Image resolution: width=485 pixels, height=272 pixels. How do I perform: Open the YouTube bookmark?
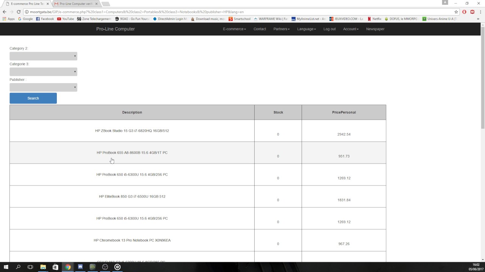pyautogui.click(x=66, y=19)
